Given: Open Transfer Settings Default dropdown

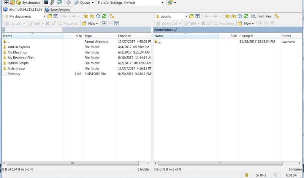Looking at the screenshot, I should [x=163, y=3].
